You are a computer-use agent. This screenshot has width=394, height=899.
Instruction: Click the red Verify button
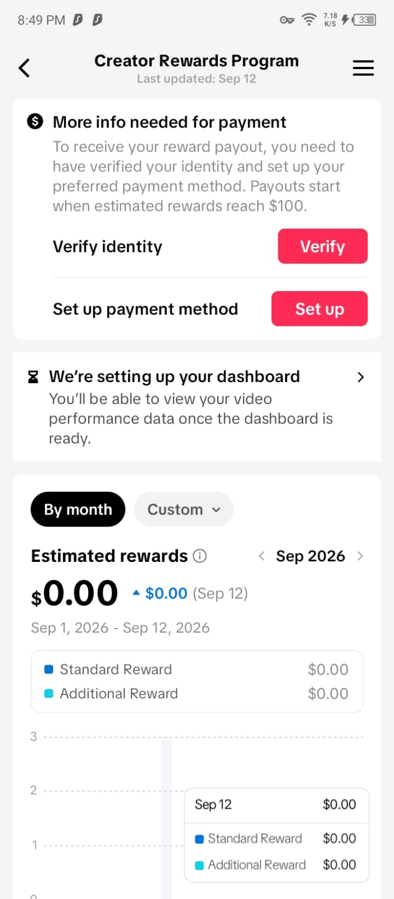point(323,246)
